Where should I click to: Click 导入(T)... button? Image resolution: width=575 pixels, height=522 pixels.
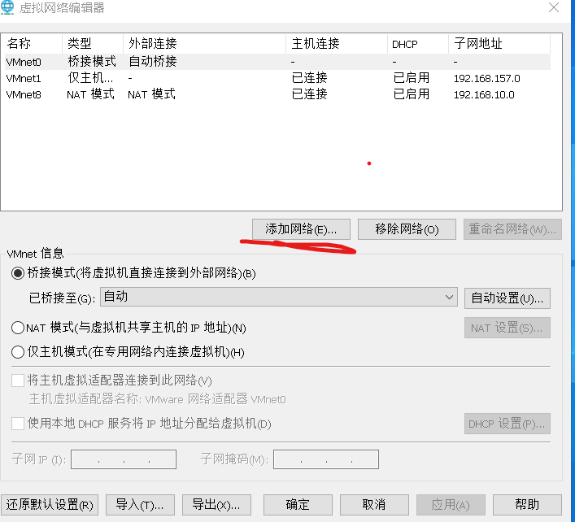(x=140, y=505)
